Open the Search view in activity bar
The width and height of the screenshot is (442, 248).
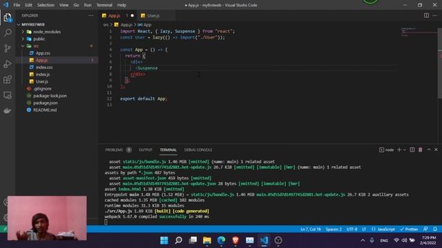[8, 32]
